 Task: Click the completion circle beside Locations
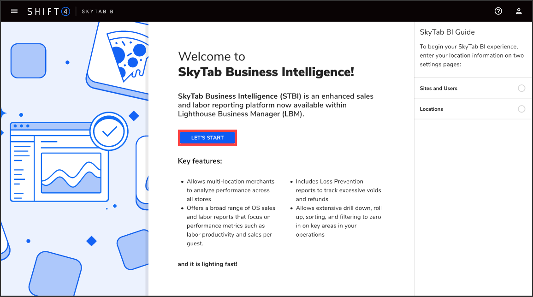[x=521, y=109]
